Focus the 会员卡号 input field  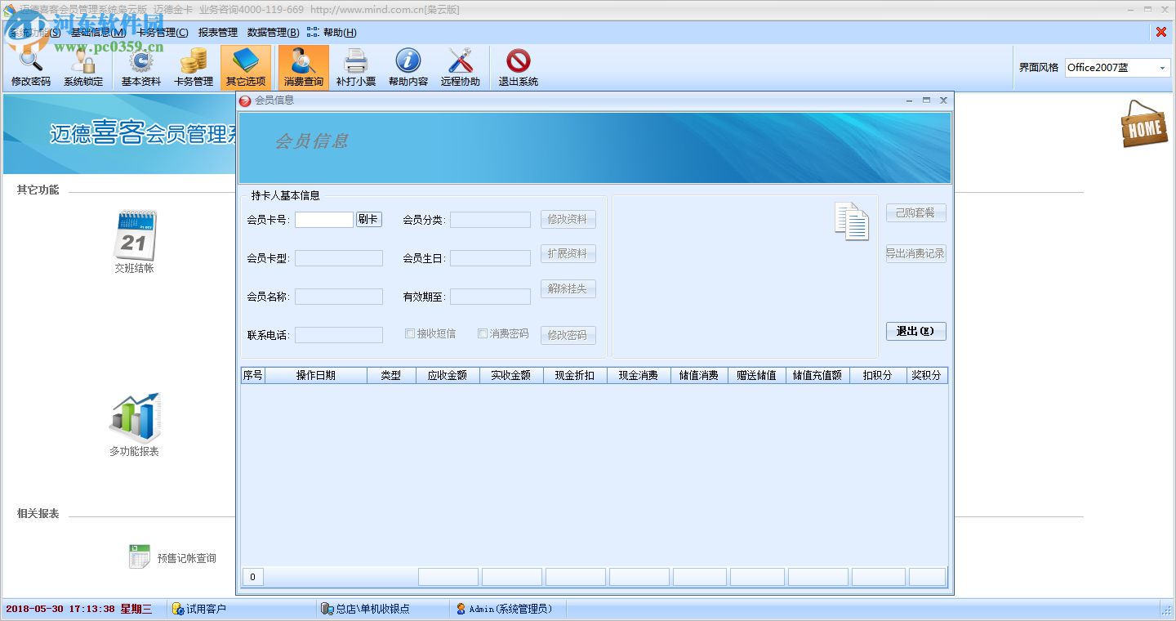[x=324, y=219]
